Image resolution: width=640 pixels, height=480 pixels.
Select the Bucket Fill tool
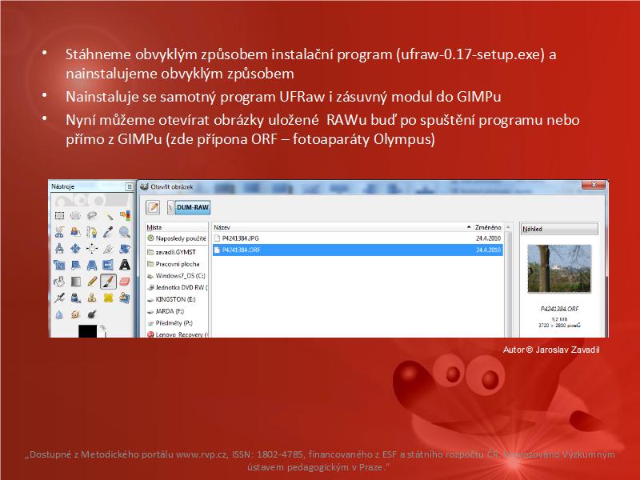pyautogui.click(x=59, y=282)
